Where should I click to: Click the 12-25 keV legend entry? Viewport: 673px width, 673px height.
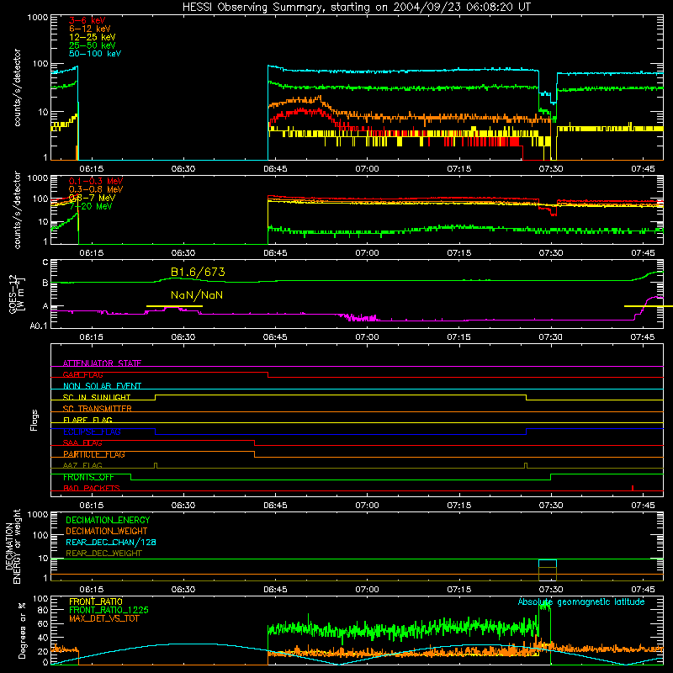click(x=93, y=37)
